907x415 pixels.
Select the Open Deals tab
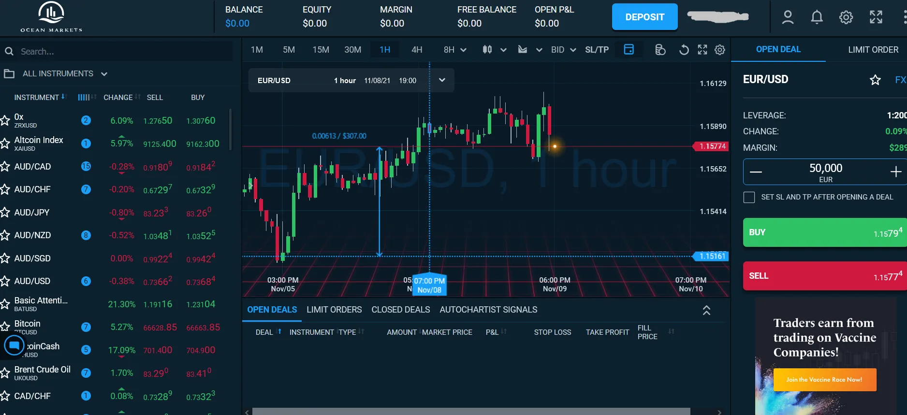(x=272, y=310)
